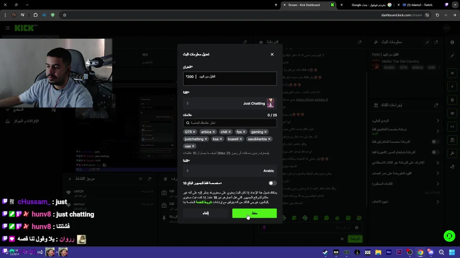Remove the justchatting tag
The image size is (460, 258).
tap(206, 139)
